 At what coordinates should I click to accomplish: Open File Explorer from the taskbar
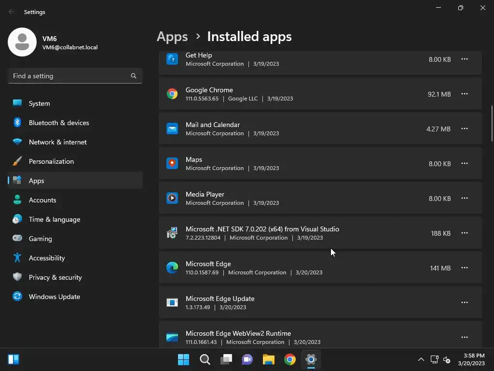point(268,359)
